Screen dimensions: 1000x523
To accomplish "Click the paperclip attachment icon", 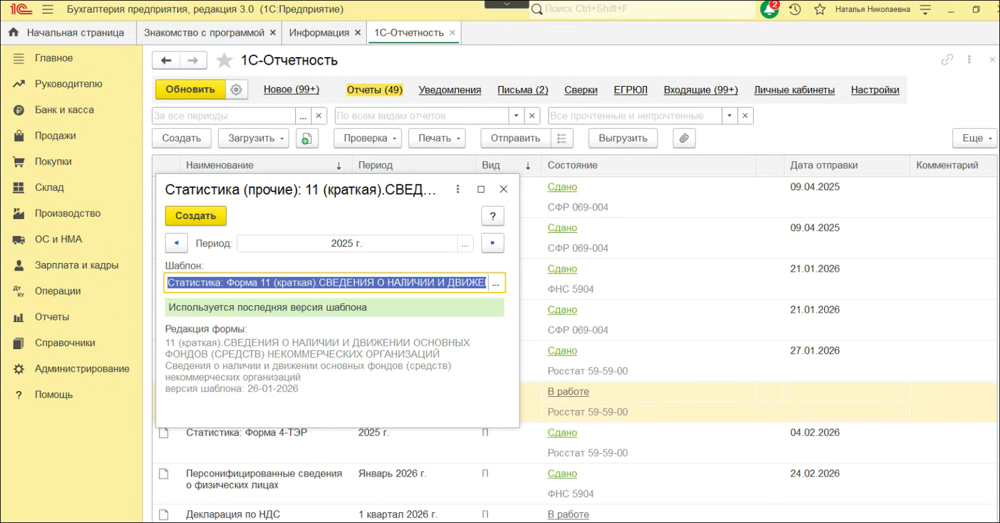I will (684, 138).
